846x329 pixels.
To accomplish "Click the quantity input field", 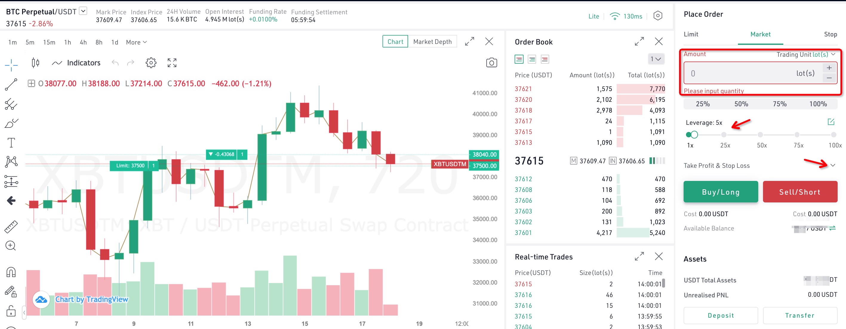I will (x=745, y=73).
